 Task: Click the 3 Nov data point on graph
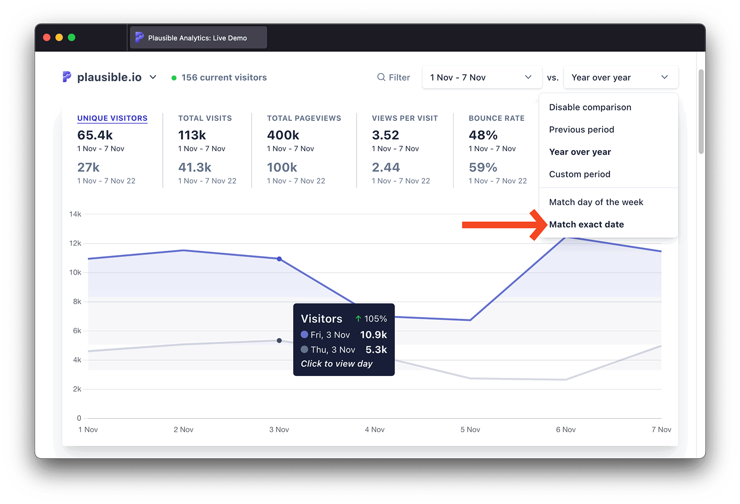[279, 259]
